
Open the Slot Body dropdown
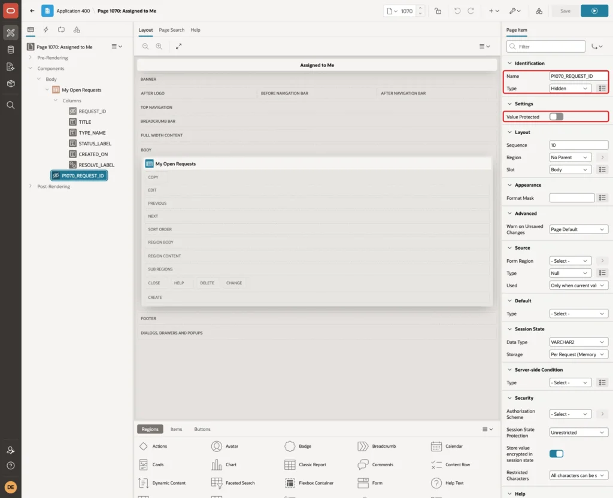point(570,169)
